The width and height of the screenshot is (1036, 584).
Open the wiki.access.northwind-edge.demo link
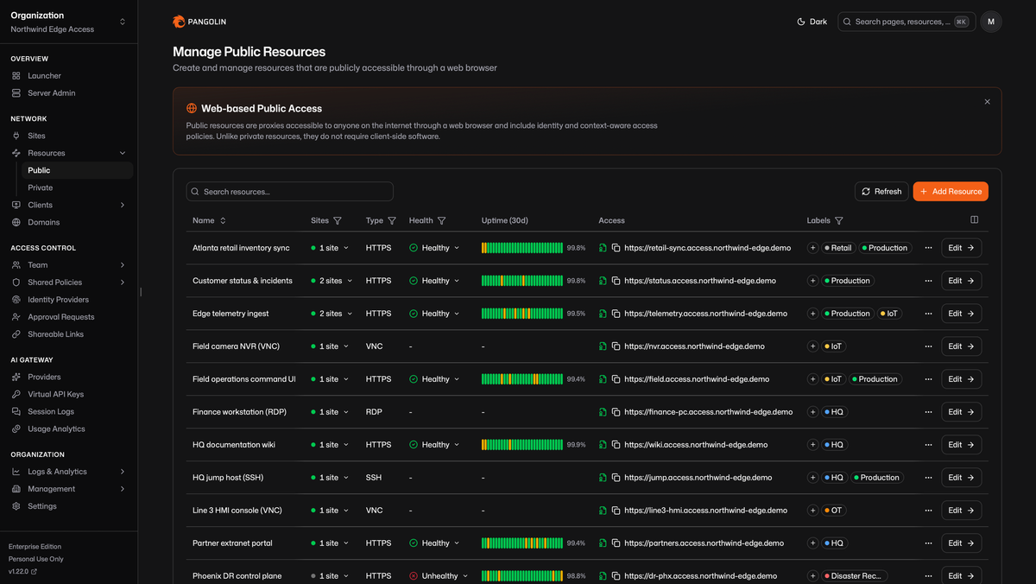(696, 445)
